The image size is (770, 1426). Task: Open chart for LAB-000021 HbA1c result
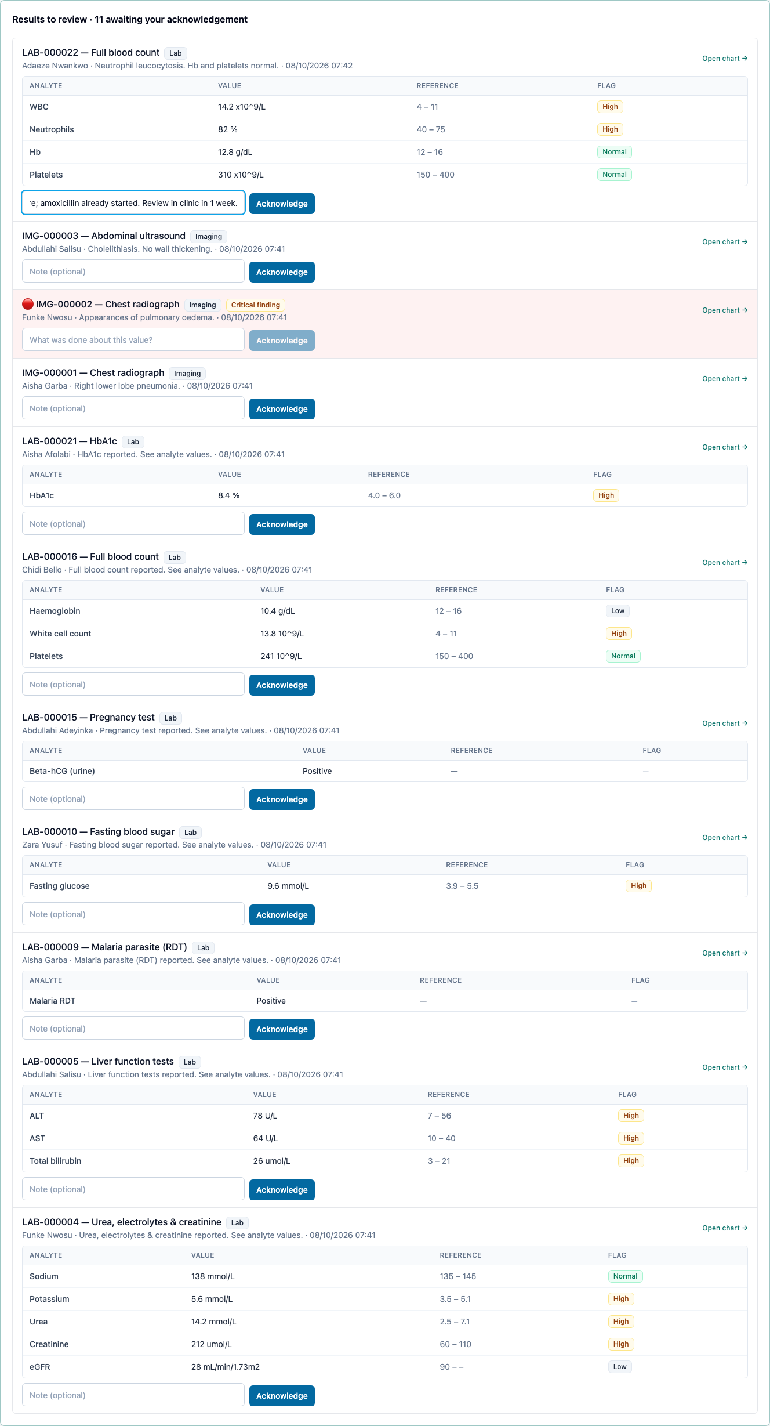pyautogui.click(x=725, y=447)
